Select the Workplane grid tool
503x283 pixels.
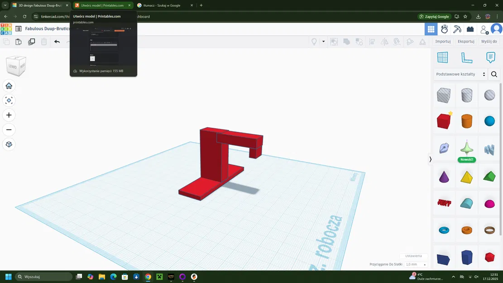(x=443, y=58)
